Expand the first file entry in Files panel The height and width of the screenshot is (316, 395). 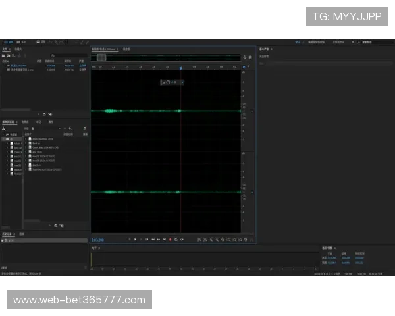(6, 65)
